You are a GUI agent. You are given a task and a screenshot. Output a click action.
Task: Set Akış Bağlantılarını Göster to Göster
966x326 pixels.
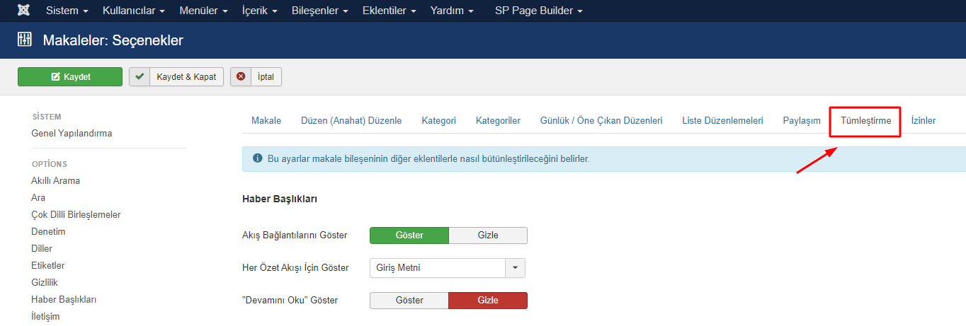coord(409,235)
